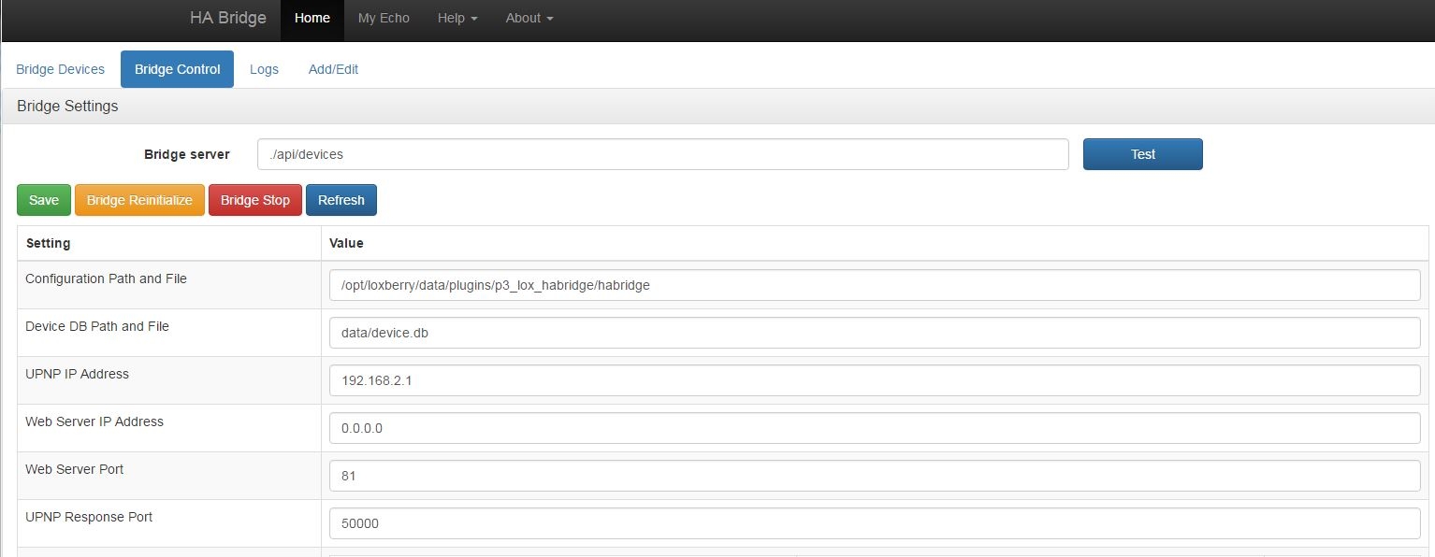This screenshot has width=1435, height=557.
Task: Expand the About dropdown menu
Action: pyautogui.click(x=529, y=18)
